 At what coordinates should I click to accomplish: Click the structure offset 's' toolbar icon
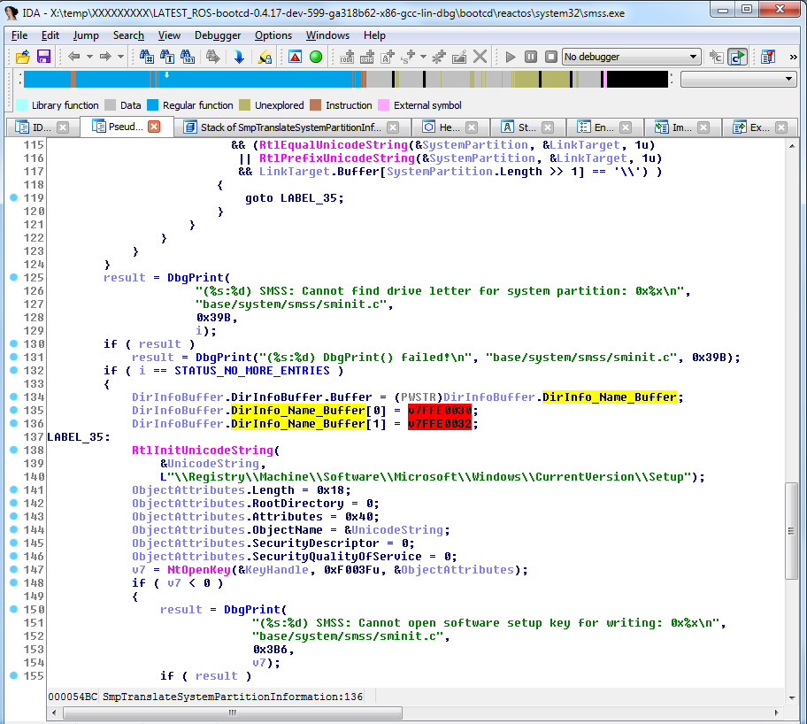click(x=409, y=57)
